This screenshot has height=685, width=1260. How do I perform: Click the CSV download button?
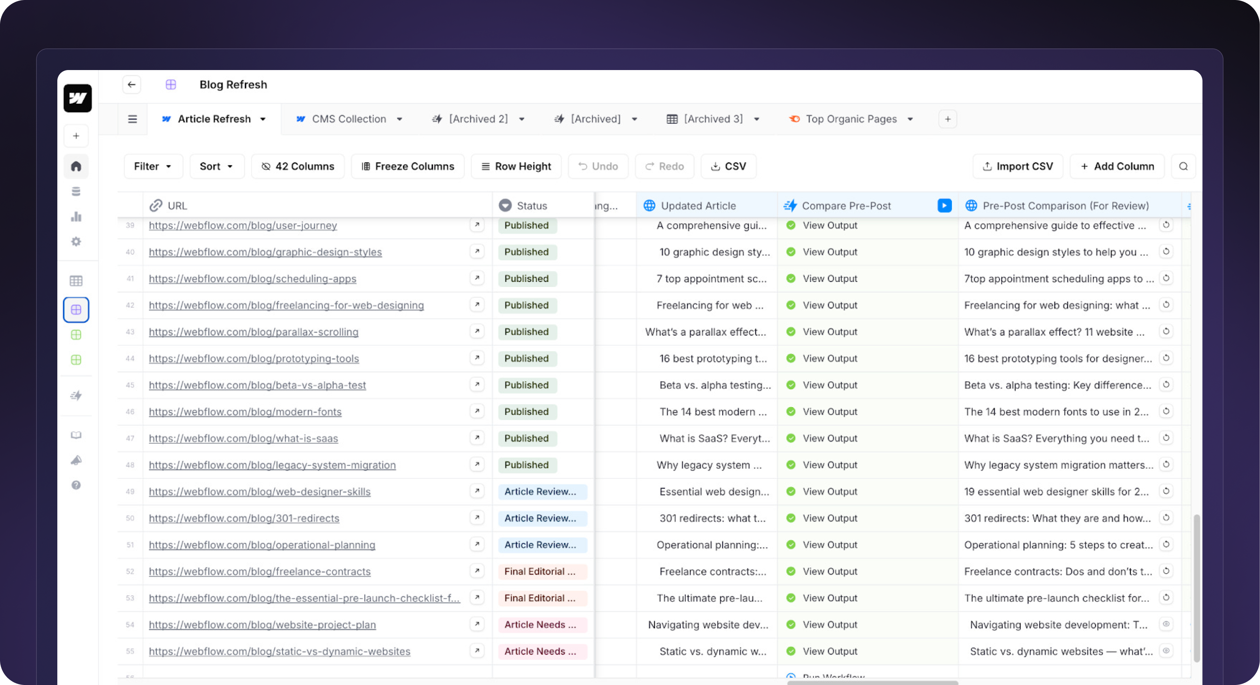[x=728, y=166]
